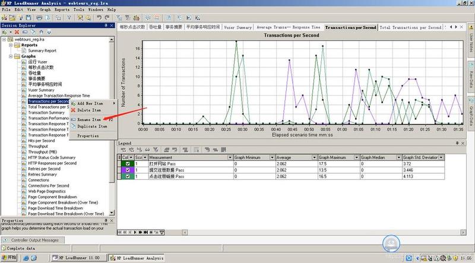Viewport: 475px width, 263px height.
Task: Open the Reports menu
Action: pyautogui.click(x=62, y=9)
